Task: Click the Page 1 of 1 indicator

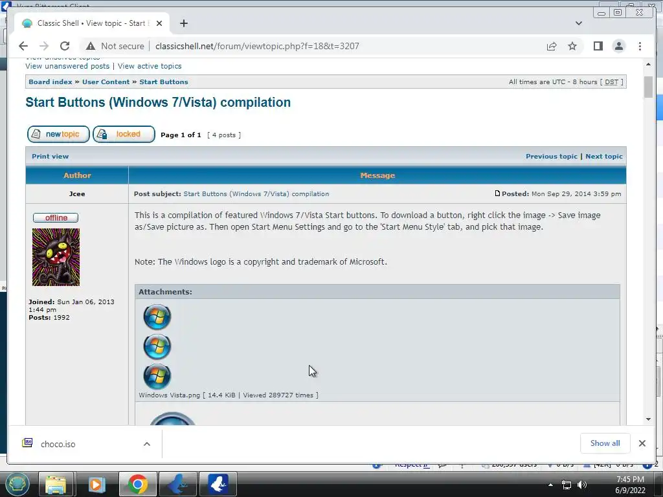Action: (x=181, y=135)
